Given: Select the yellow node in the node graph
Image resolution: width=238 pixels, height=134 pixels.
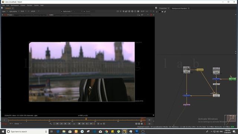Looking at the screenshot, I should tap(200, 70).
